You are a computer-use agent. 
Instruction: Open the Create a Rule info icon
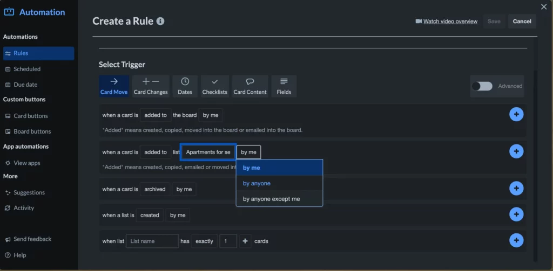160,21
